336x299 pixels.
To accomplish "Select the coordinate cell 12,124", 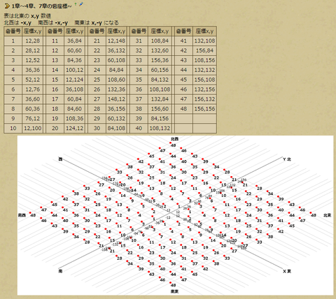I will click(74, 80).
